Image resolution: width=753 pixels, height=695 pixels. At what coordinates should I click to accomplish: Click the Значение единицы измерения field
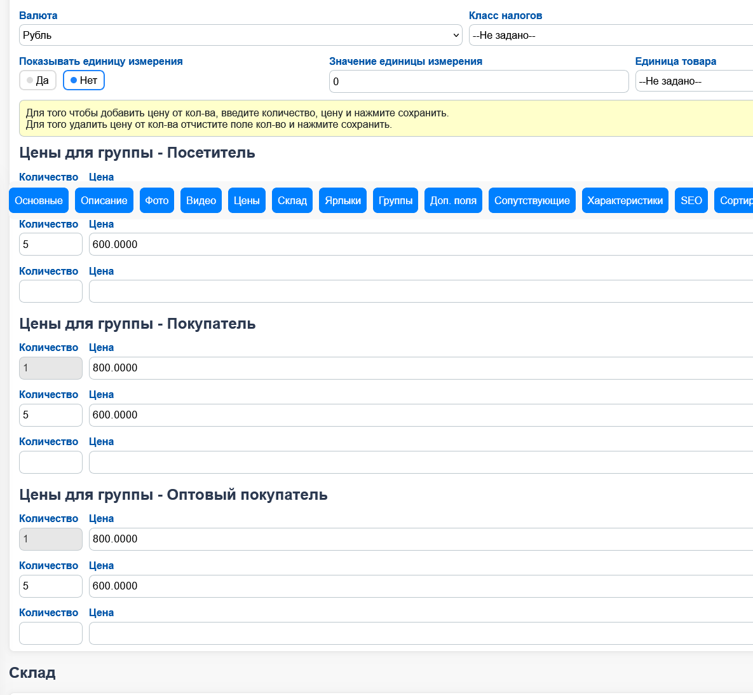point(478,81)
